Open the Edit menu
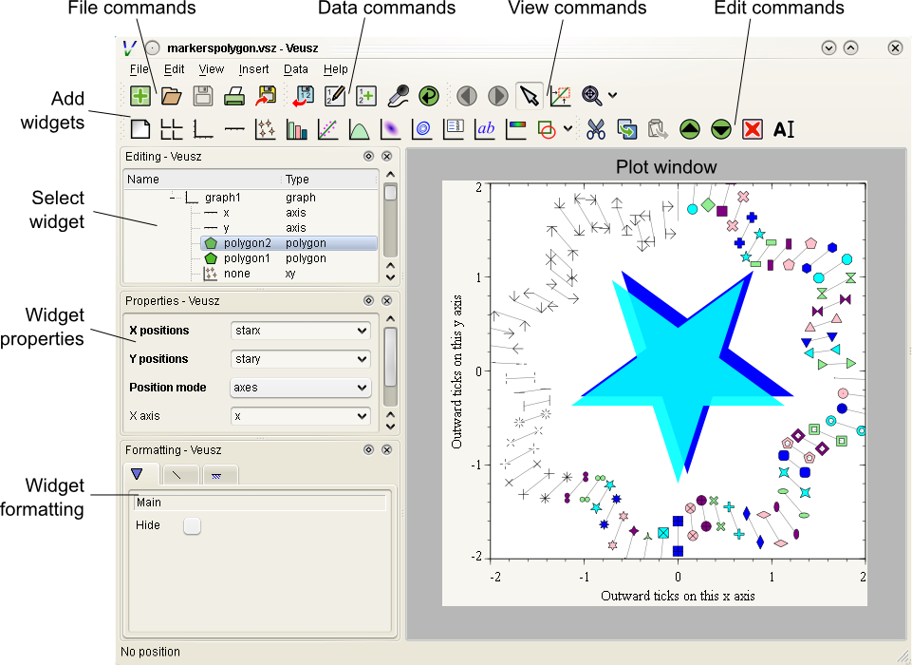This screenshot has width=912, height=665. 174,69
